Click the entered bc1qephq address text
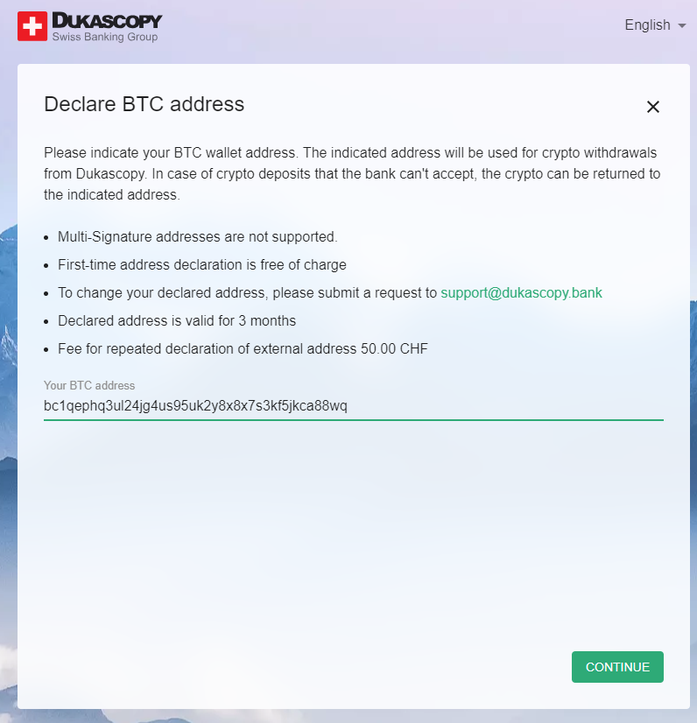Viewport: 697px width, 723px height. [195, 406]
